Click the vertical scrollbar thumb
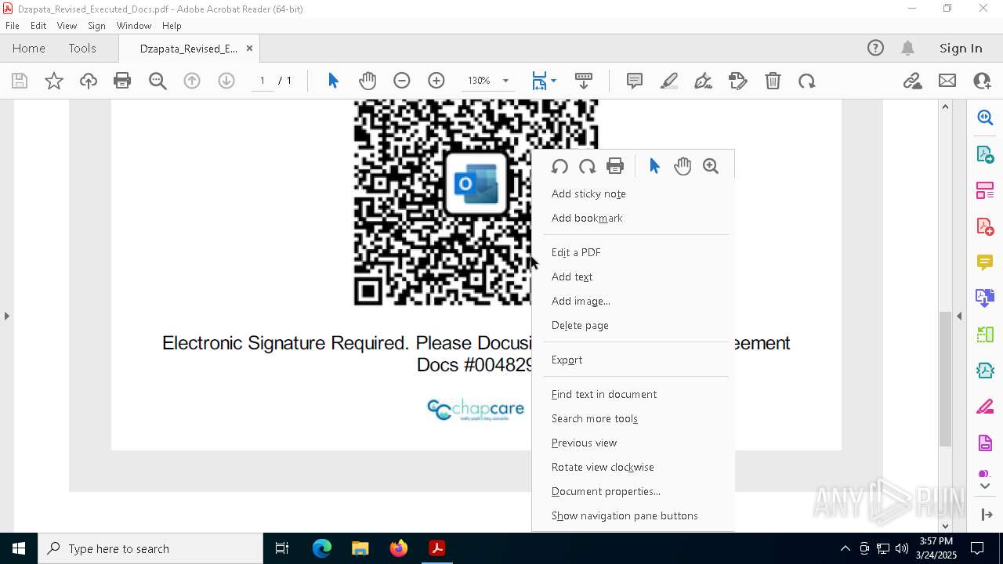 pyautogui.click(x=945, y=378)
